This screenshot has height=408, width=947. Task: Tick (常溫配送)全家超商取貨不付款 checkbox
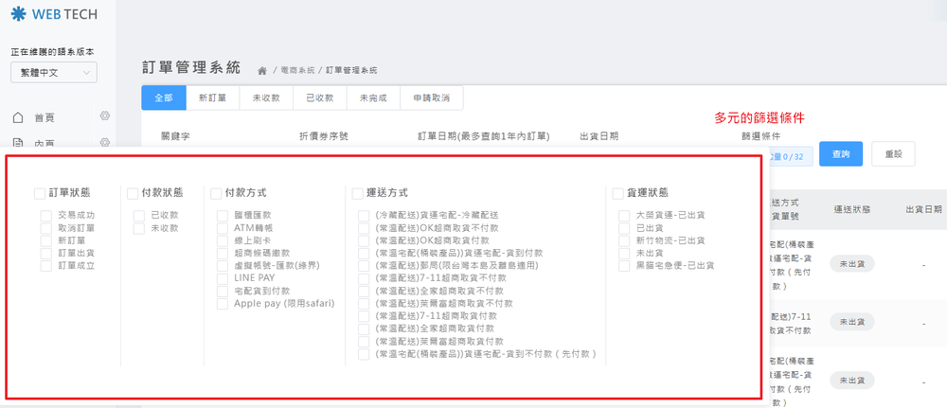364,292
